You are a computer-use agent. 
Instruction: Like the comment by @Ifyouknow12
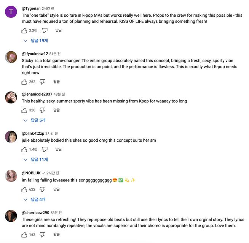[24, 82]
